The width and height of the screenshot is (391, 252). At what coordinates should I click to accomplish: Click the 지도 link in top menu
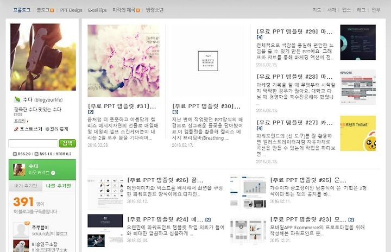click(x=317, y=10)
